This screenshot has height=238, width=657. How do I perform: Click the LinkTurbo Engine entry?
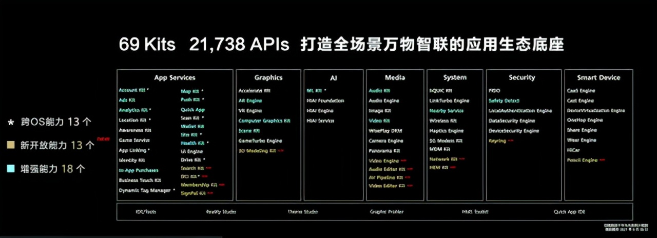pos(449,101)
